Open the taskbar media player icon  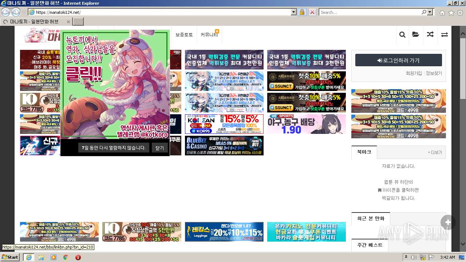pos(54,257)
